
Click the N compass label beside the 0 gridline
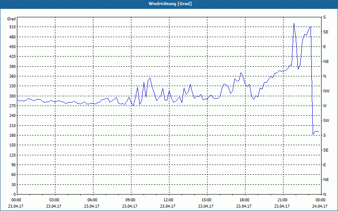coord(324,195)
